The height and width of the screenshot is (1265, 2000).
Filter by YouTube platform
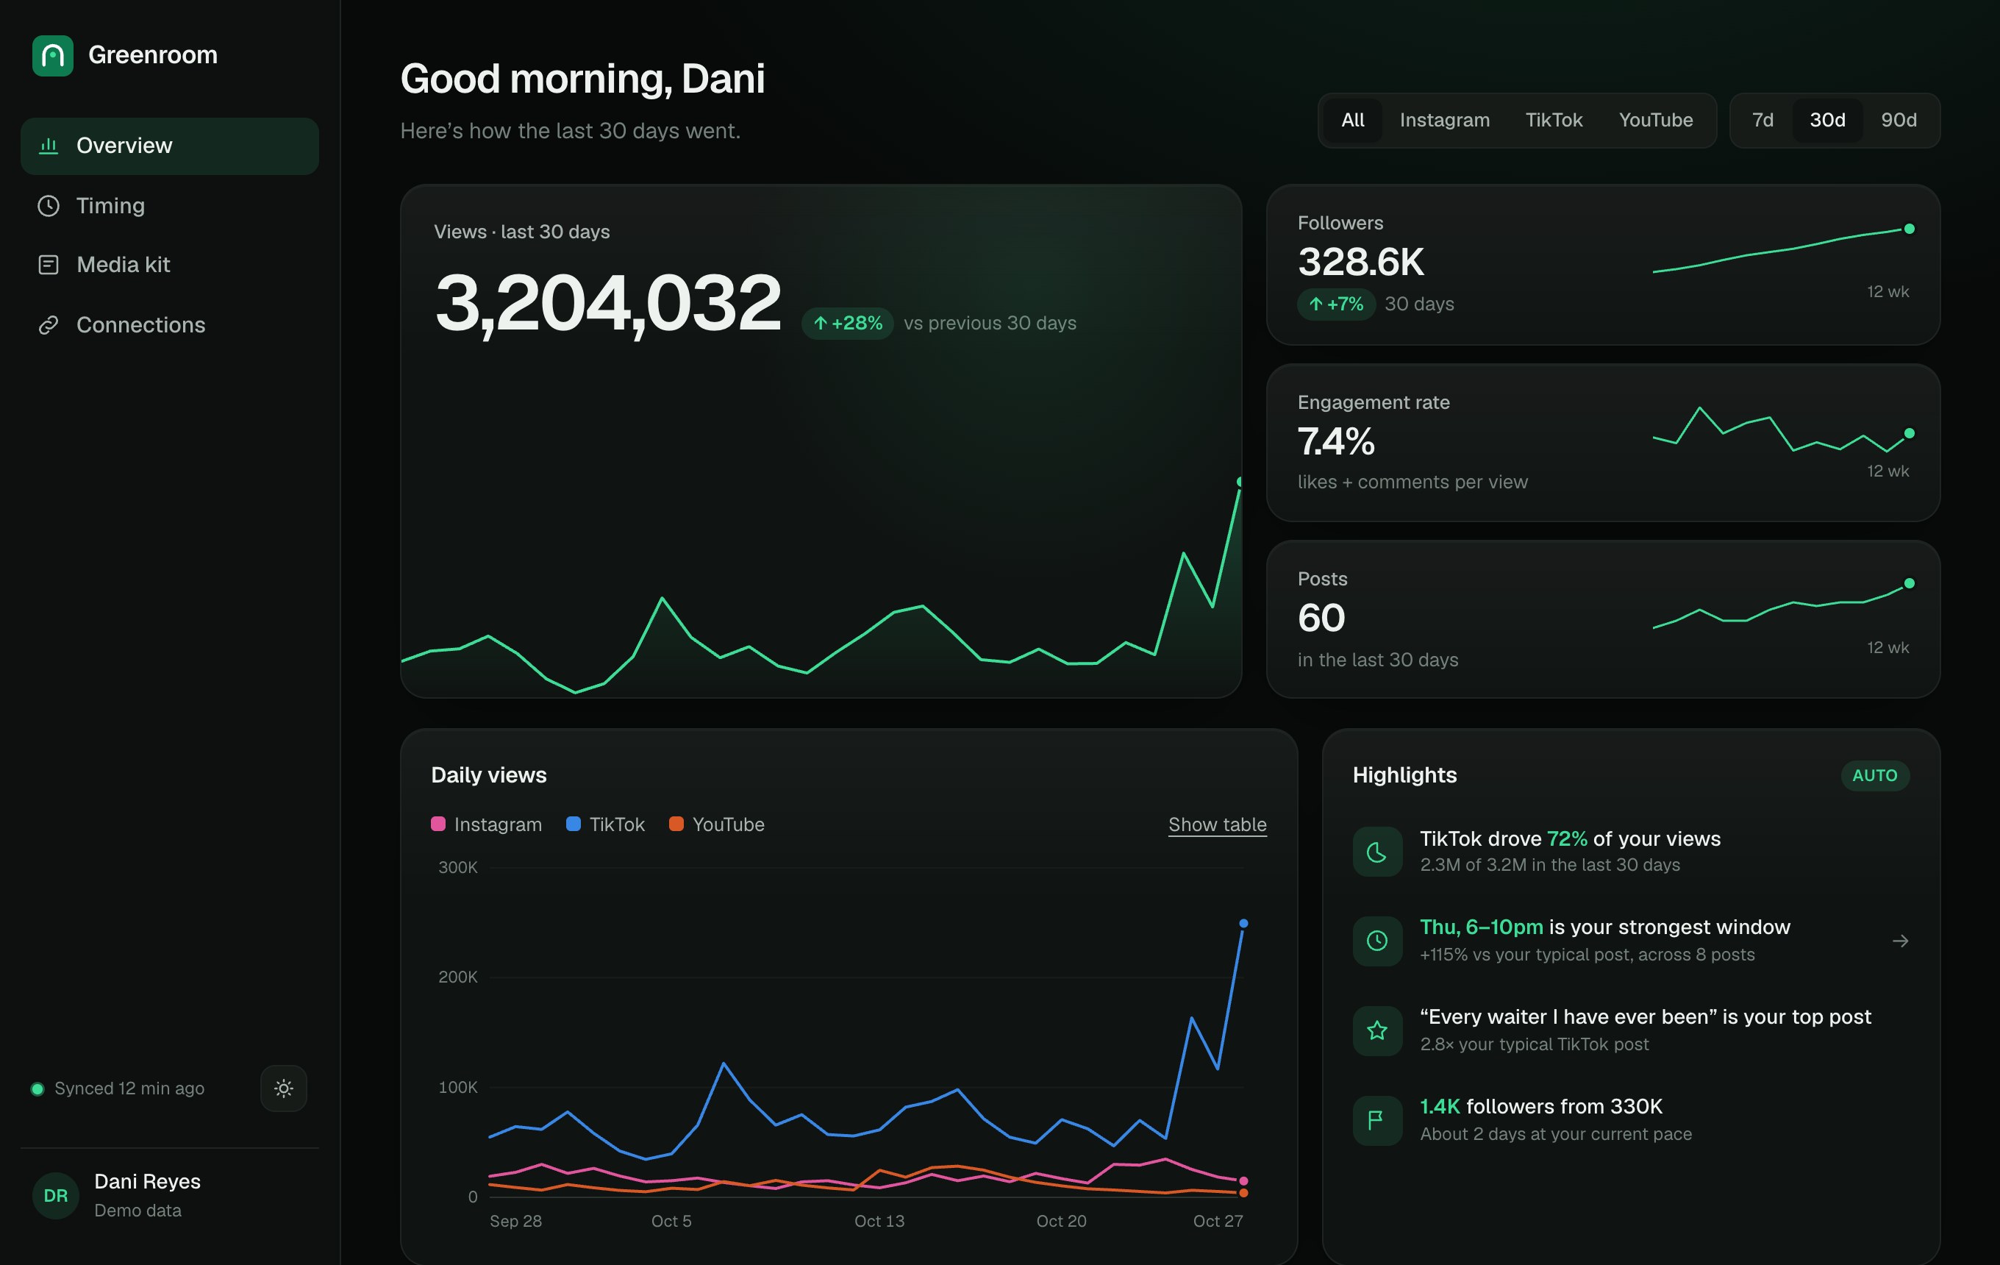tap(1655, 121)
